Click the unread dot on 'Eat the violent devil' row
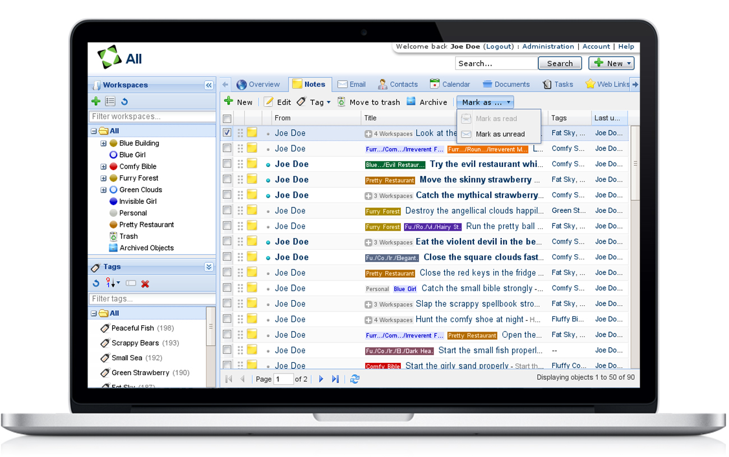 pyautogui.click(x=269, y=243)
